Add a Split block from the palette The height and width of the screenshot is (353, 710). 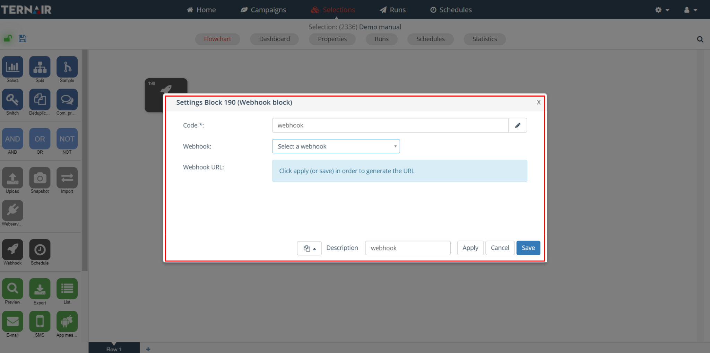coord(40,67)
